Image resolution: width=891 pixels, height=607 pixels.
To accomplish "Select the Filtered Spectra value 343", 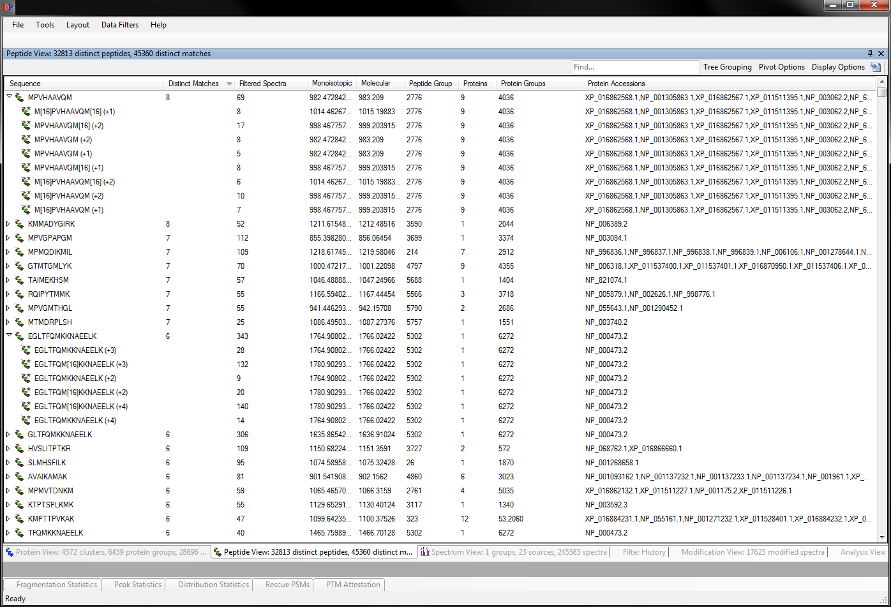I will (243, 336).
